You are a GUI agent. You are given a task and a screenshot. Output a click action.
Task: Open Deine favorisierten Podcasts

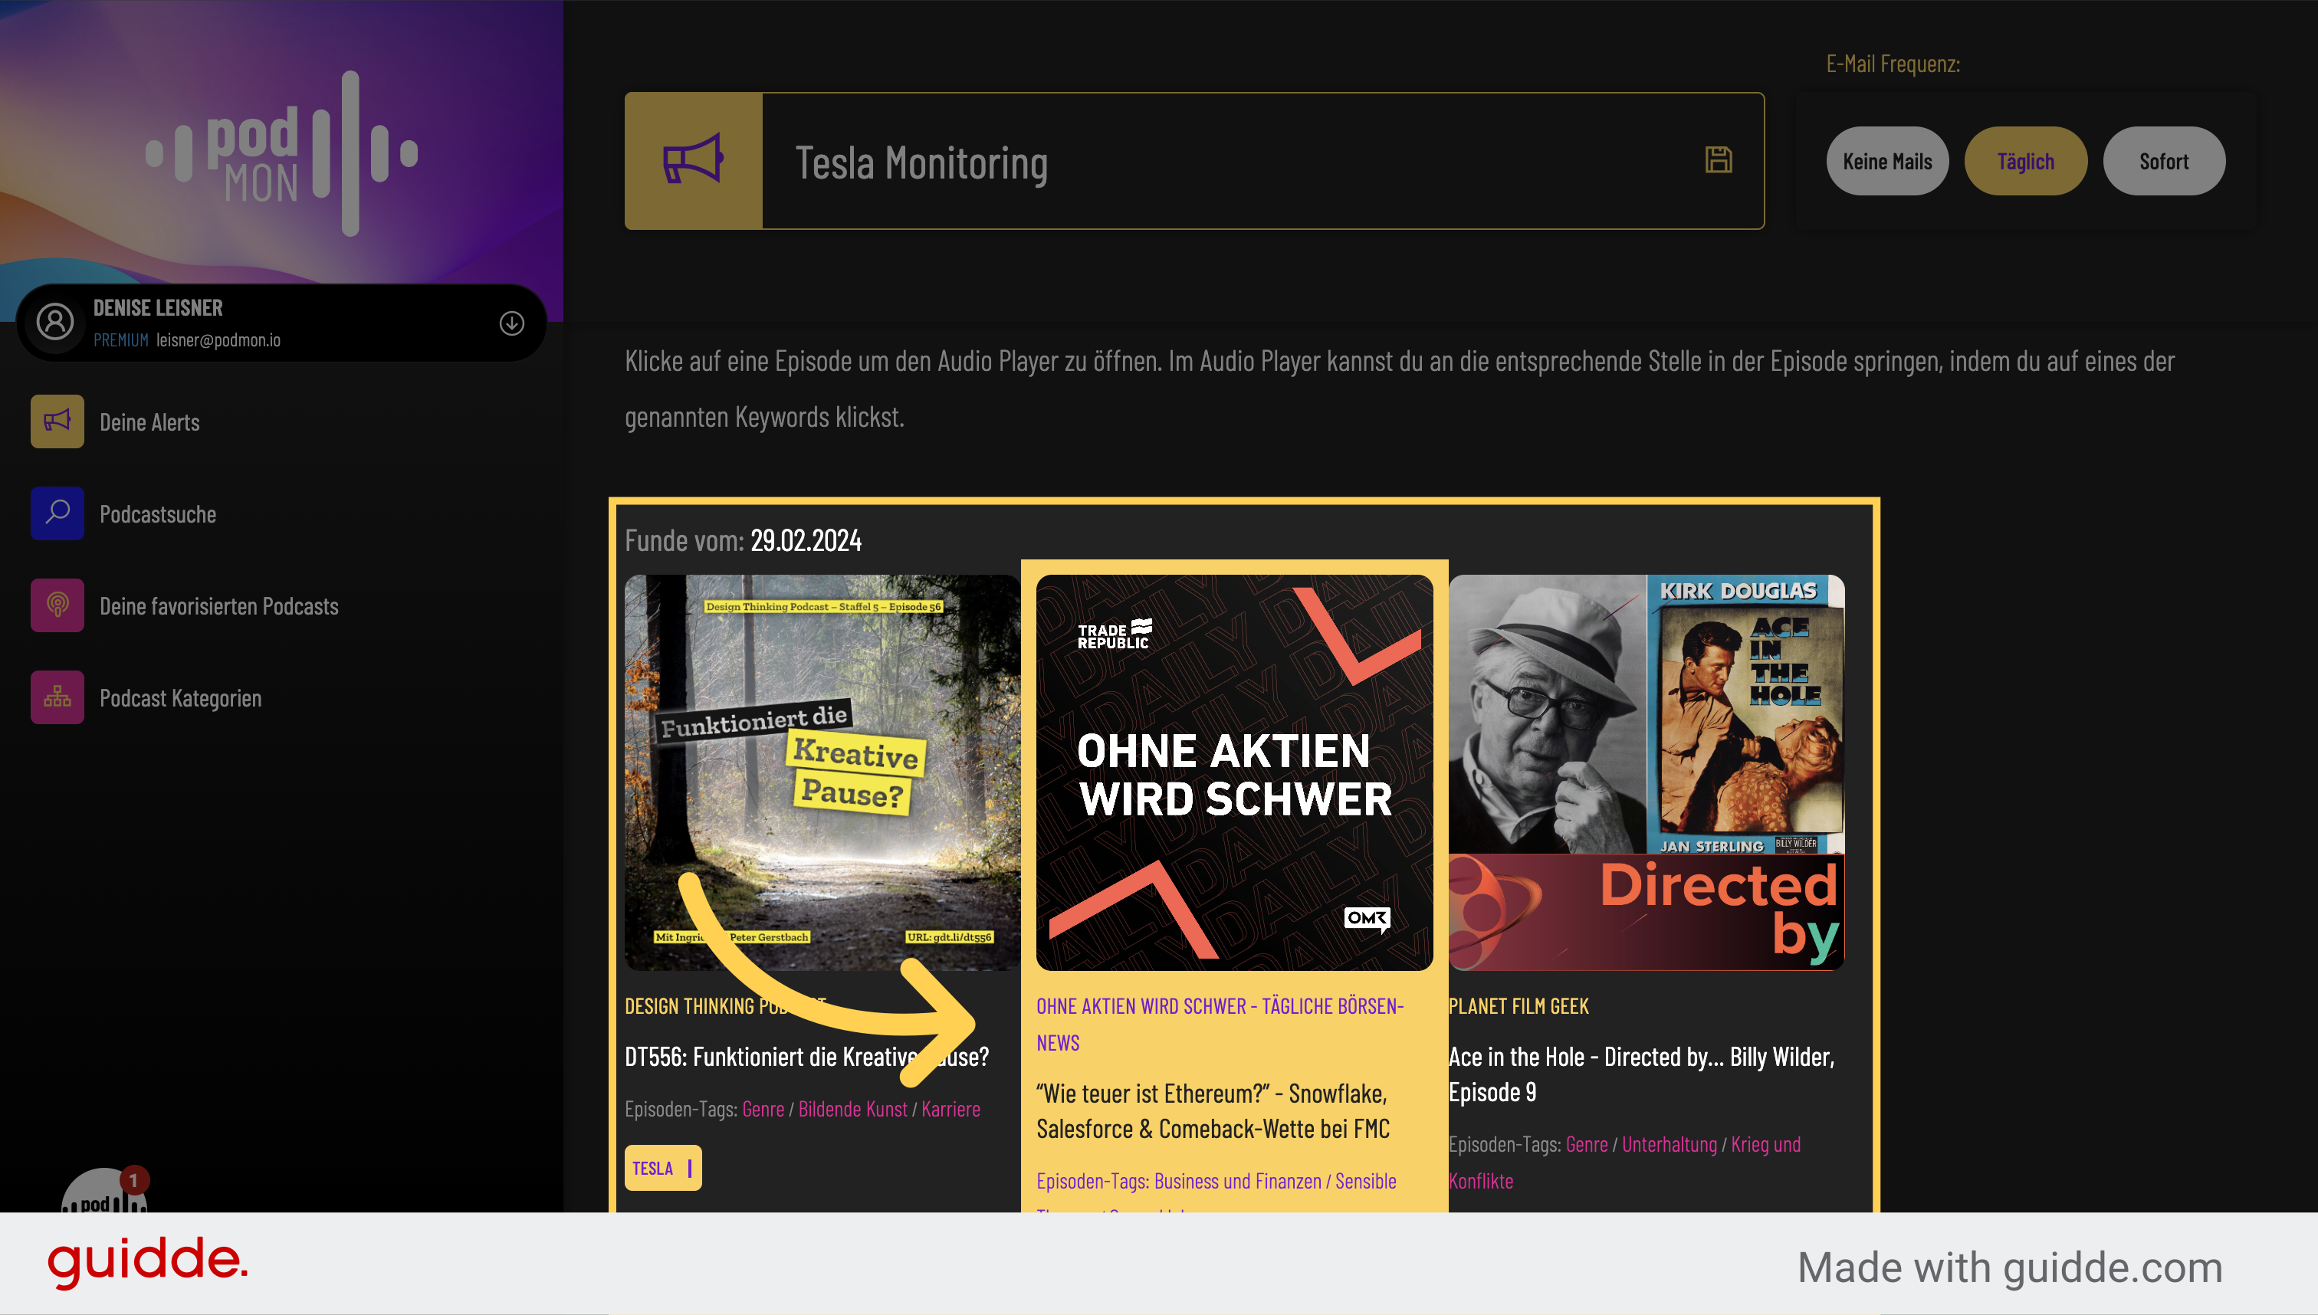point(219,606)
